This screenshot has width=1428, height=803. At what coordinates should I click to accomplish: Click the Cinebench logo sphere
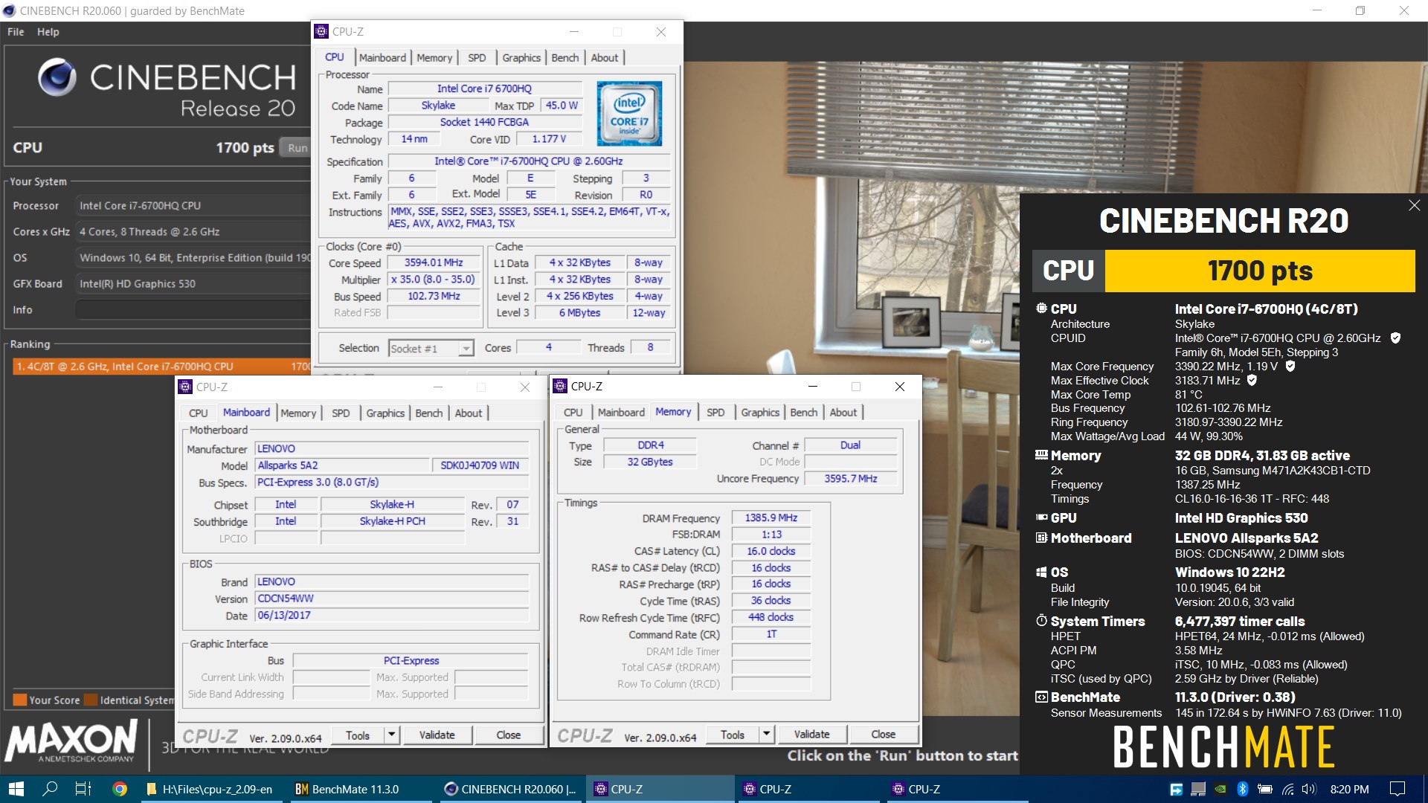tap(57, 77)
